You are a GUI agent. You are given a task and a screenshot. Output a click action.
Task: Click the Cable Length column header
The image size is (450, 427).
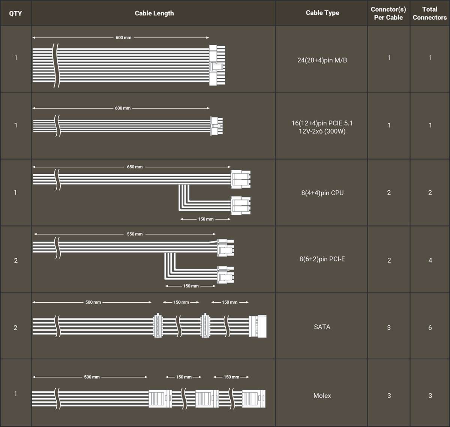[154, 13]
